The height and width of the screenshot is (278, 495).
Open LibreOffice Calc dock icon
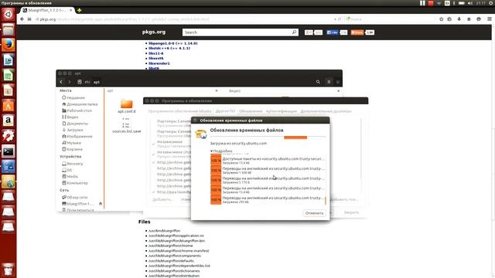point(9,76)
